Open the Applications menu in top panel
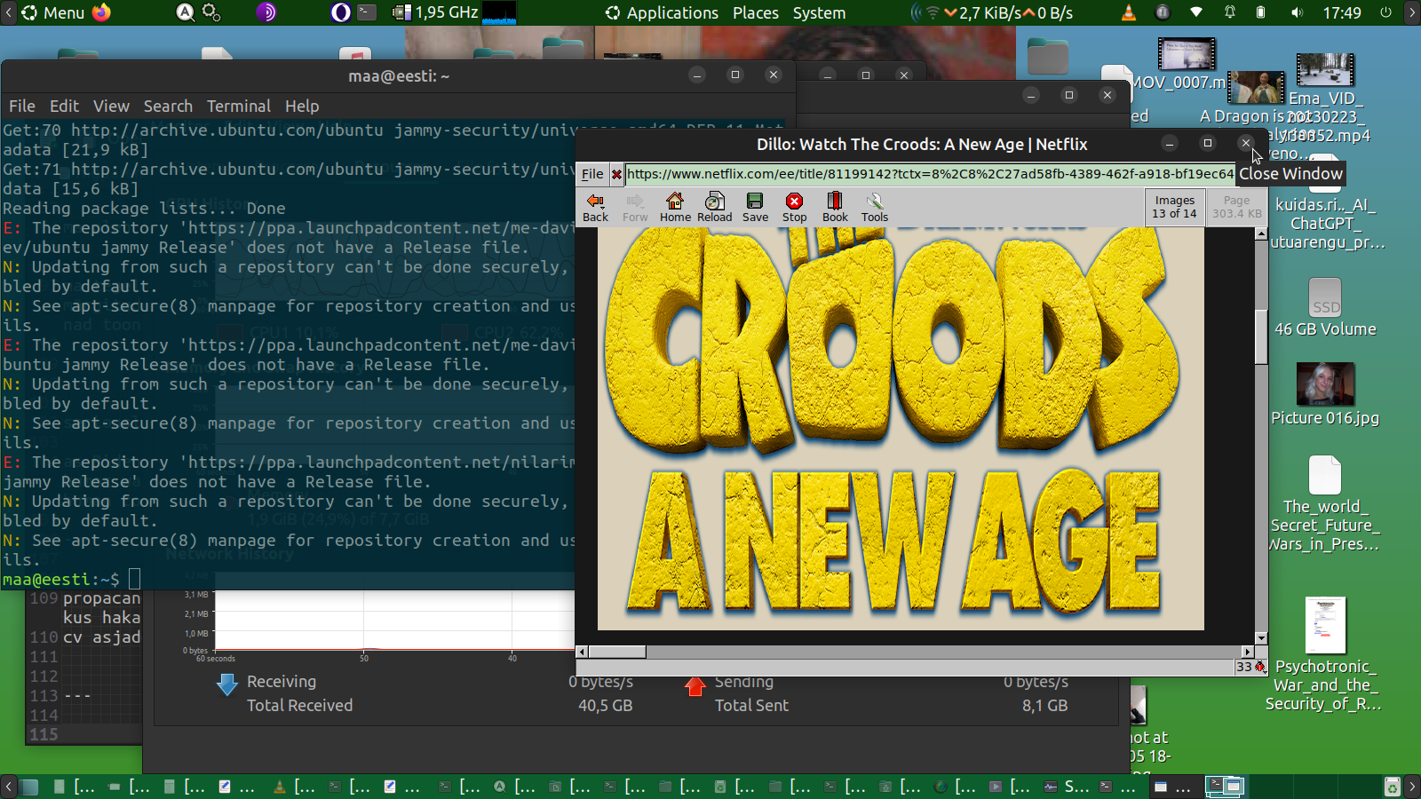The image size is (1421, 799). click(x=662, y=12)
